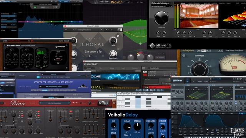Click the soundtoys logo in FilterFreak

point(60,47)
